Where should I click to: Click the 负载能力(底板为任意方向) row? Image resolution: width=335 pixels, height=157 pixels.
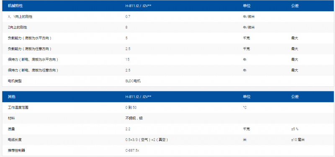coord(168,49)
